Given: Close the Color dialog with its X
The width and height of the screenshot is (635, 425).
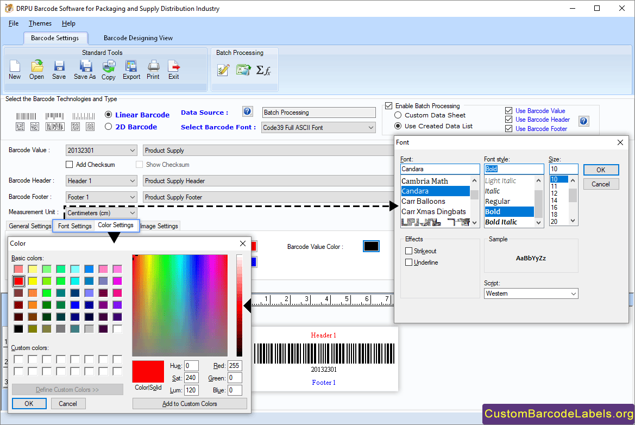Looking at the screenshot, I should [x=243, y=243].
